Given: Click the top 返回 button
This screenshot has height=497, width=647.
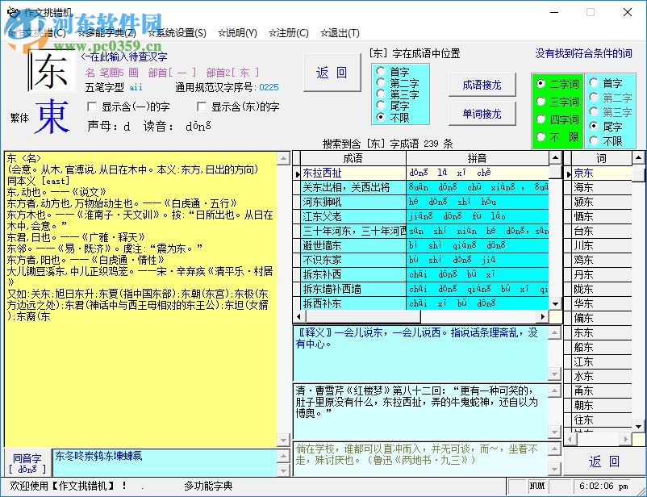Looking at the screenshot, I should tap(331, 72).
